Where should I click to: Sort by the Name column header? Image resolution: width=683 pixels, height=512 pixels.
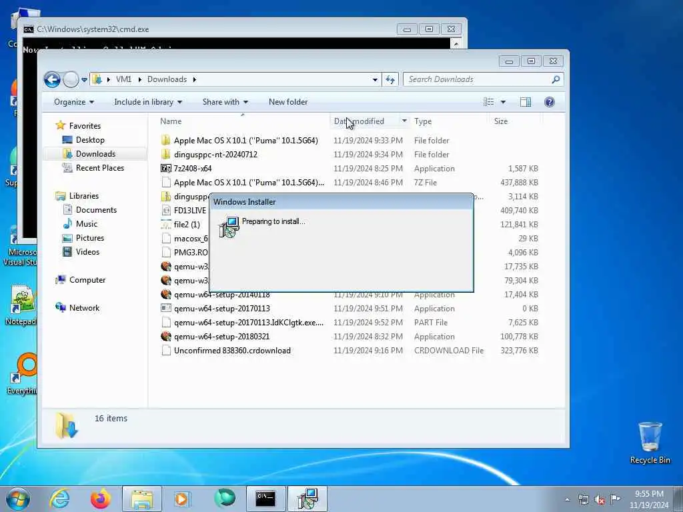pos(171,121)
